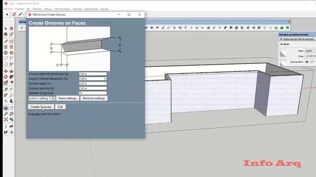316x177 pixels.
Task: Choose the Polygon tool
Action: 11,53
